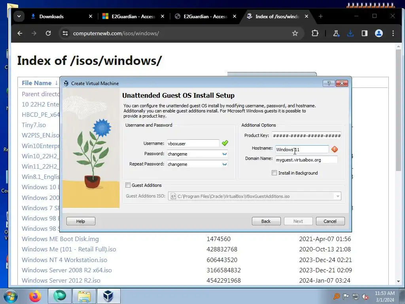Viewport: 405px width, 304px height.
Task: Select size value 1474560
Action: click(218, 239)
